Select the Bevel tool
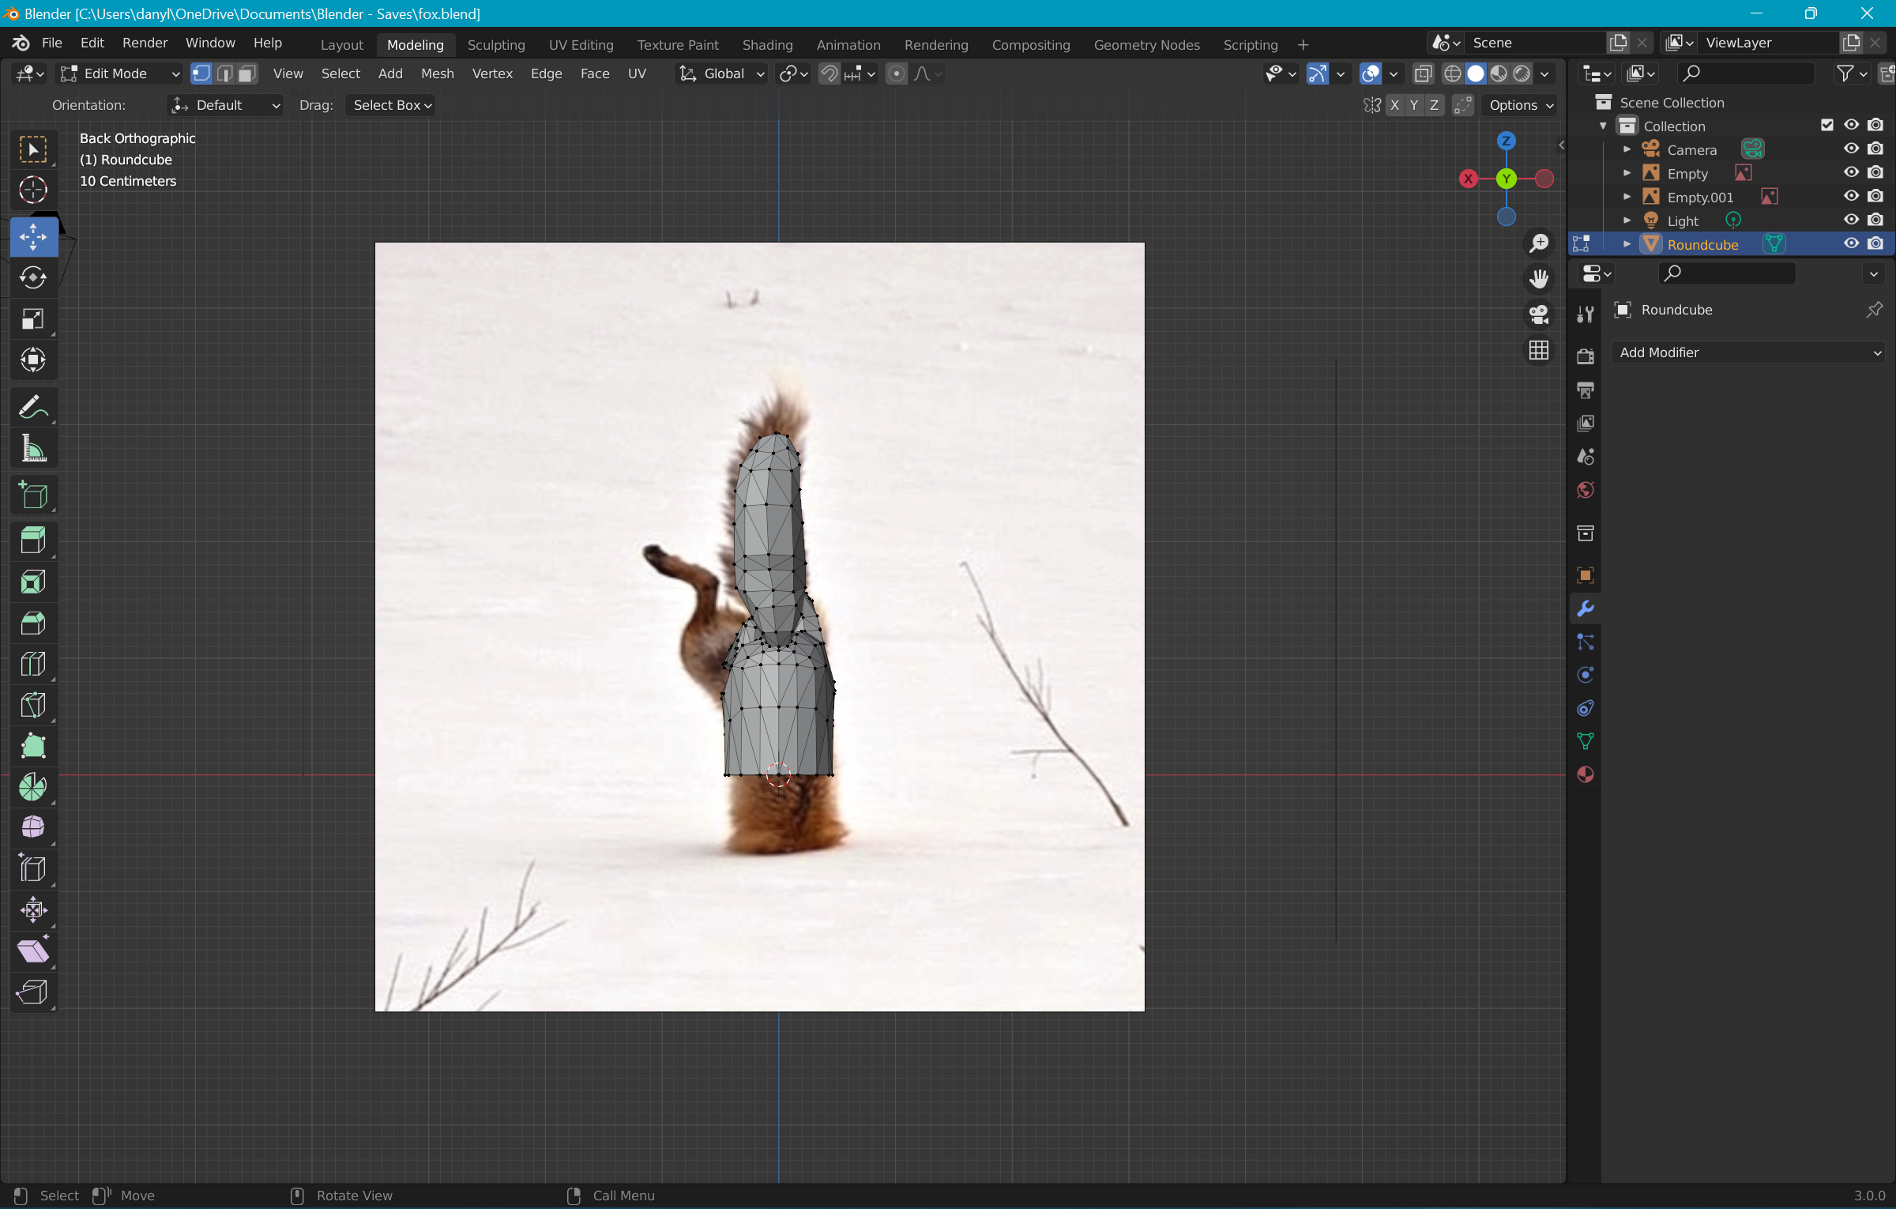The height and width of the screenshot is (1209, 1896). tap(33, 623)
